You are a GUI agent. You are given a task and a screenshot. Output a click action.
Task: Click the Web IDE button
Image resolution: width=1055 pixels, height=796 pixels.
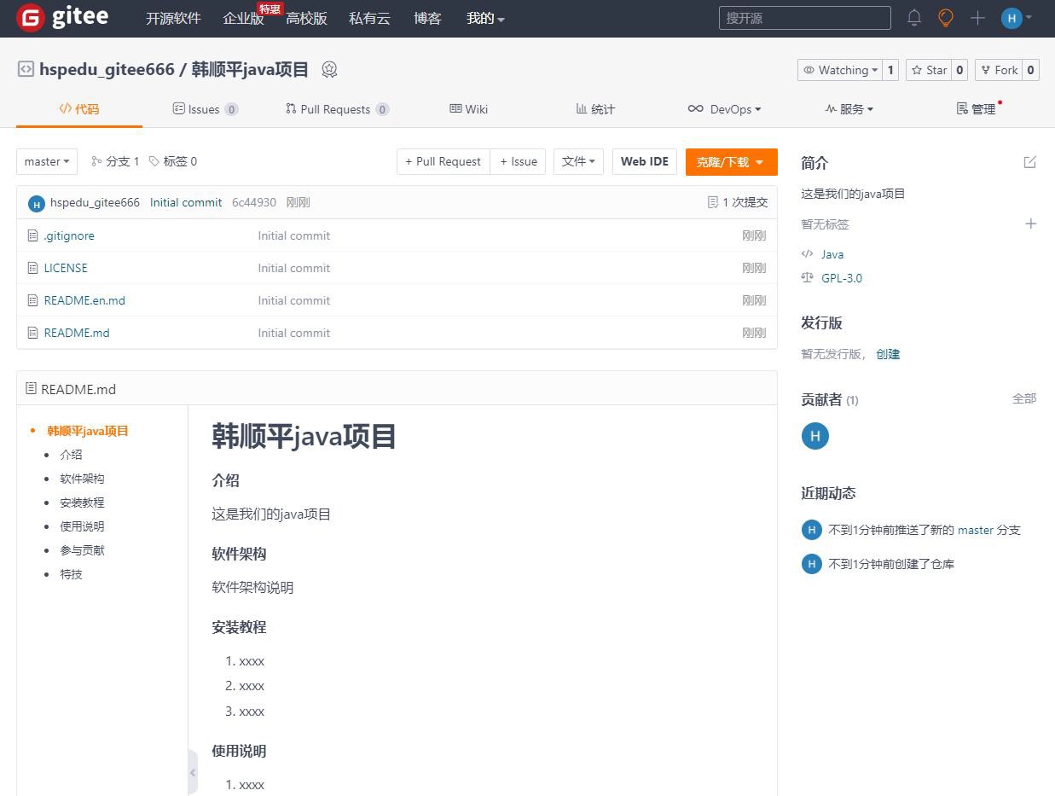click(x=644, y=161)
